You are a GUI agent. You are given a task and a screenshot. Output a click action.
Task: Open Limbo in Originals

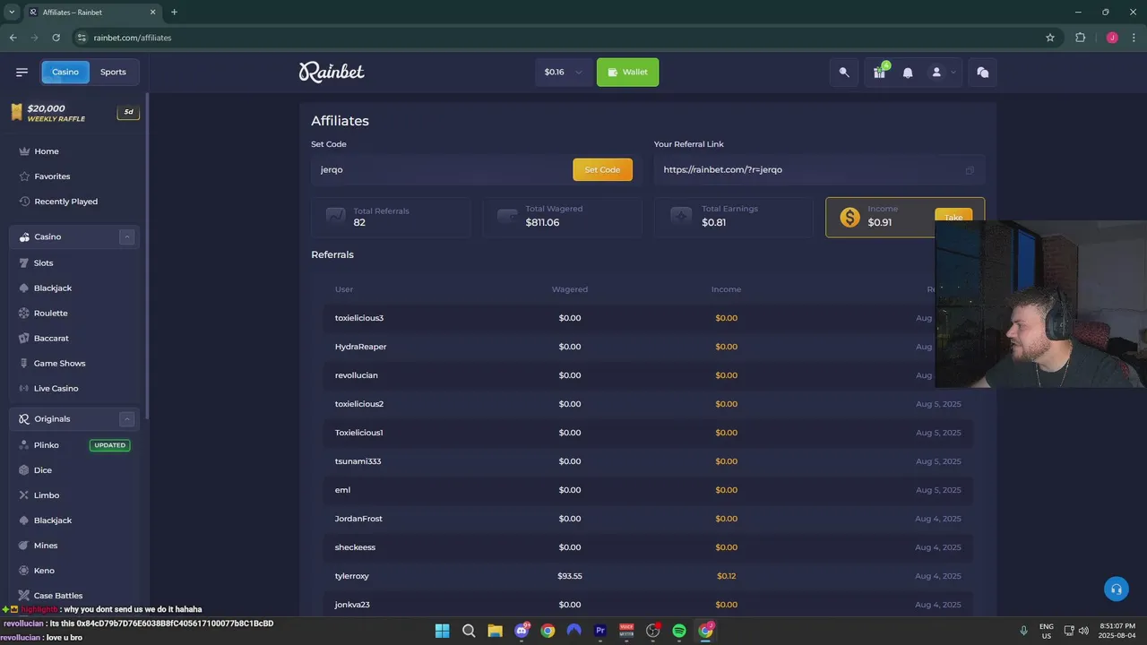[46, 495]
